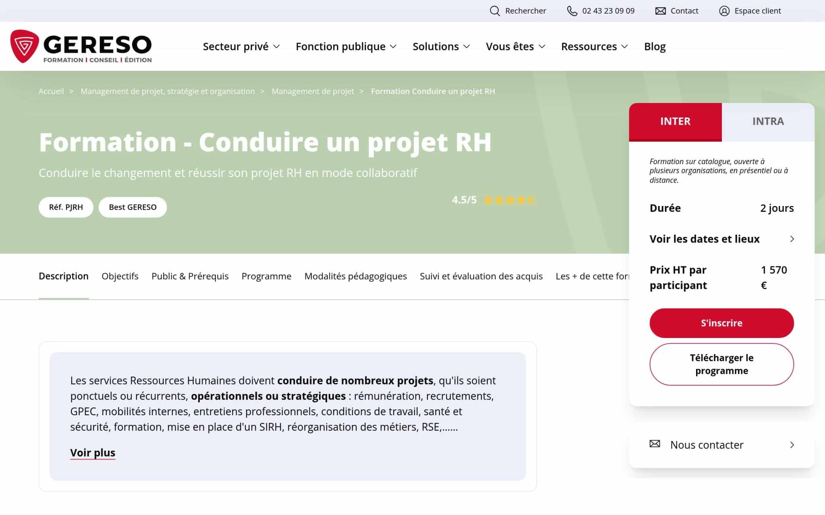Open the Public & Prérequis tab
The image size is (825, 515).
(x=190, y=276)
